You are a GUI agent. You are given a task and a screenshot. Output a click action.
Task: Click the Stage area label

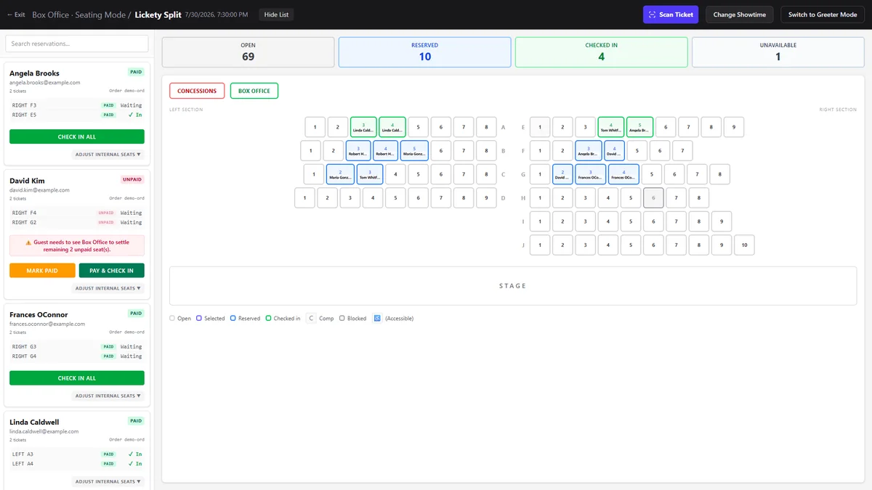pos(513,286)
